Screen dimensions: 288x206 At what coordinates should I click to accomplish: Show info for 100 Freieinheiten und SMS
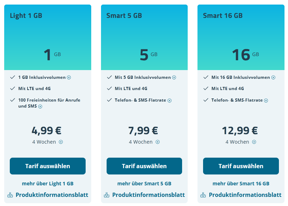point(40,107)
